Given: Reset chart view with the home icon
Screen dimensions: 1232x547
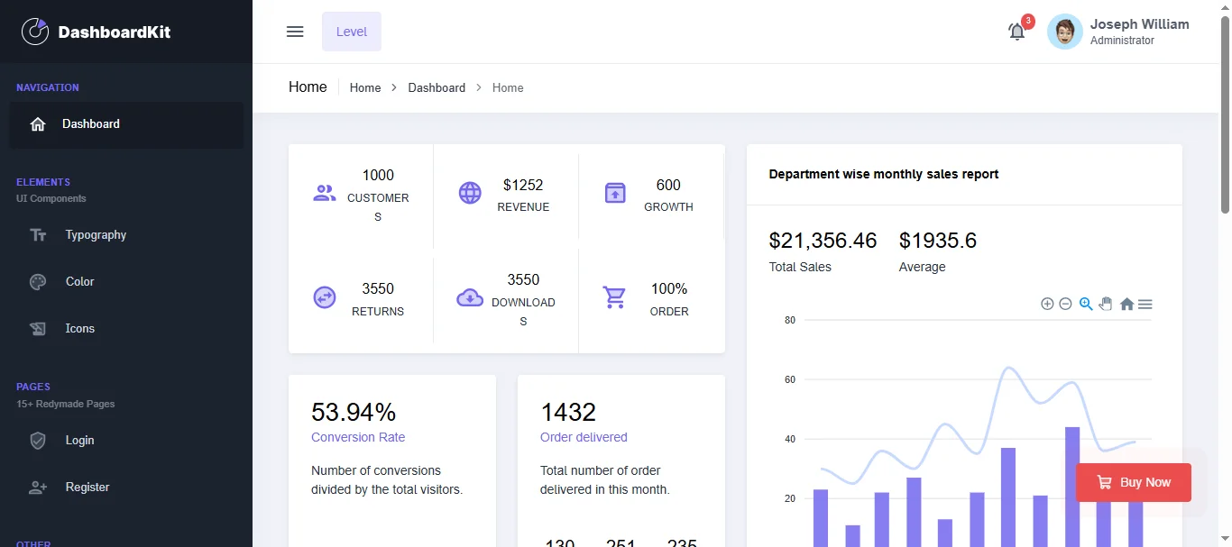Looking at the screenshot, I should (1126, 304).
